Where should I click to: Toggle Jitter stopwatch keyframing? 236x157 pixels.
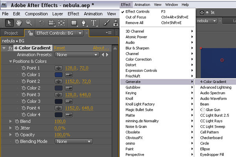17,128
